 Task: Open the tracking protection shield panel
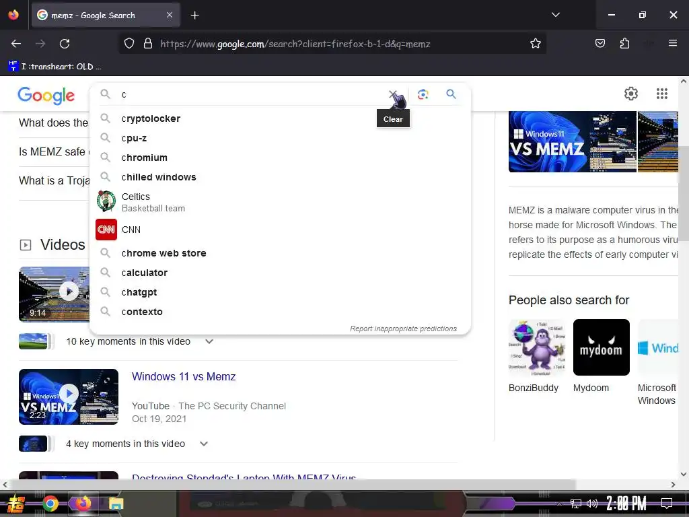coord(129,44)
